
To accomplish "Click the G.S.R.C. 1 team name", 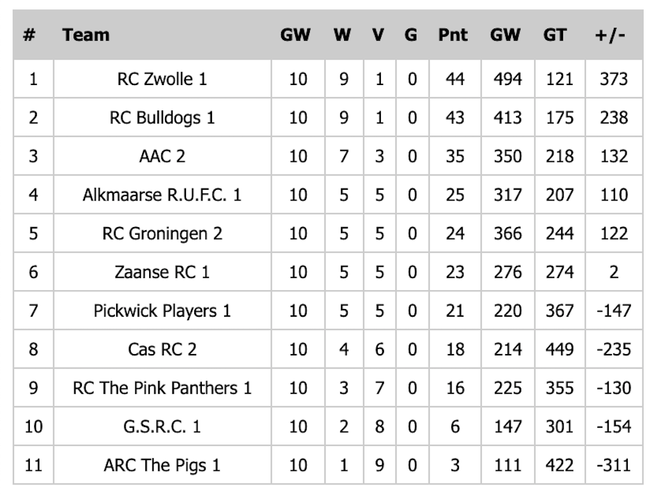I will pos(162,426).
